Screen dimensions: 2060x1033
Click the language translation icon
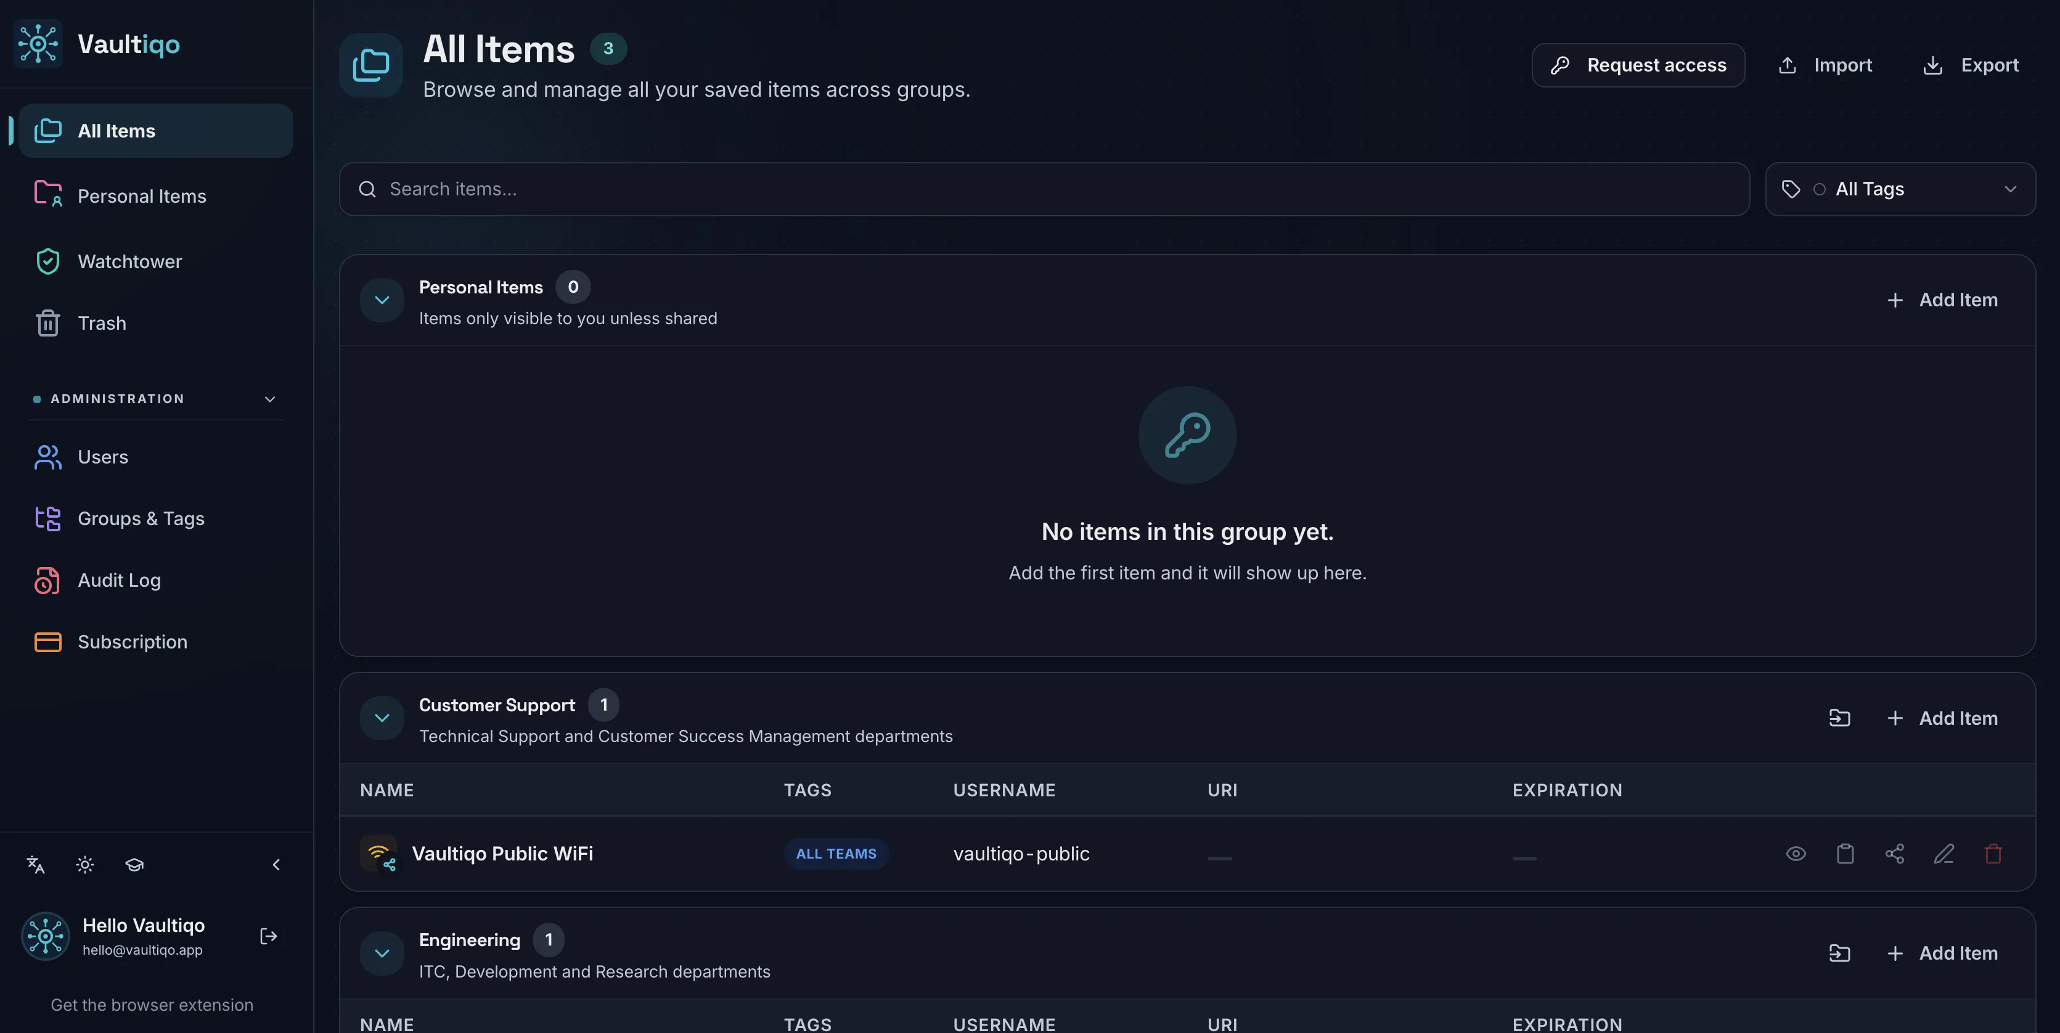(x=35, y=864)
